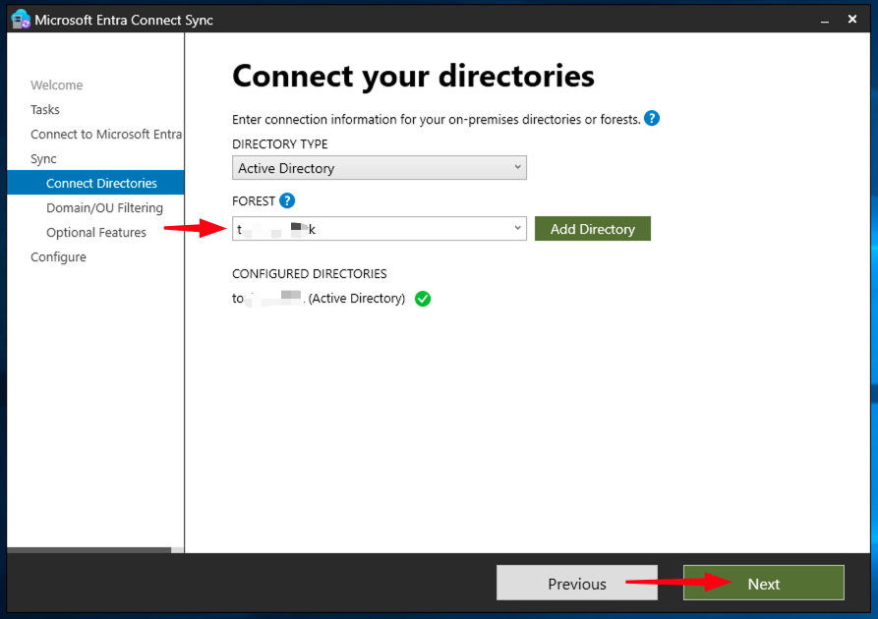The width and height of the screenshot is (878, 619).
Task: Click the Next button
Action: pyautogui.click(x=764, y=584)
